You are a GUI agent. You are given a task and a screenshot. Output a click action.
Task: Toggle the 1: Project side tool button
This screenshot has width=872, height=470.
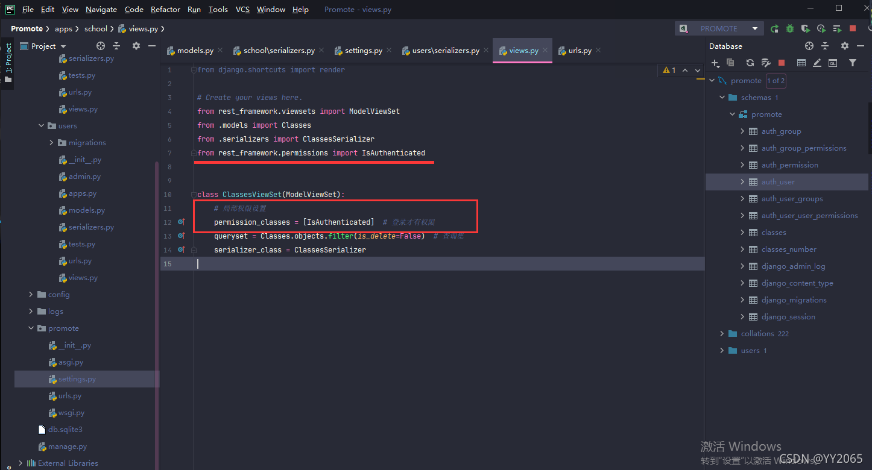point(8,63)
